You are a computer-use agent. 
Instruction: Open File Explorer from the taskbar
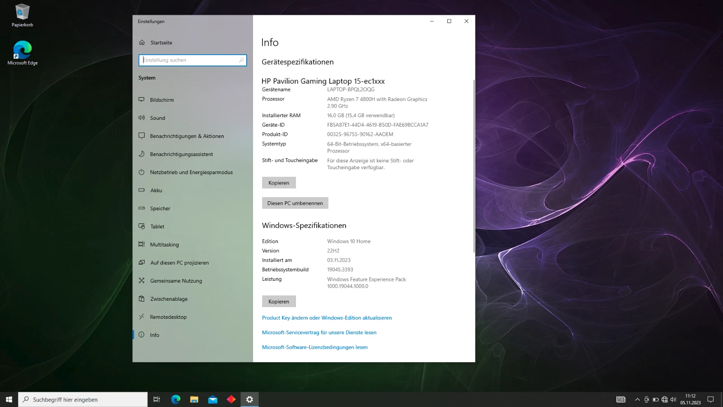pyautogui.click(x=194, y=399)
